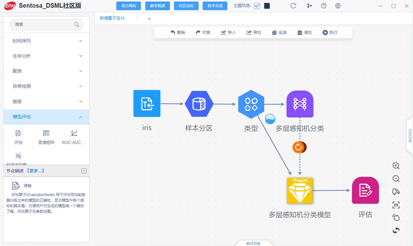Screen dimensions: 413x246
Task: Click the 多层感知机分类模型 label
Action: tap(300, 215)
